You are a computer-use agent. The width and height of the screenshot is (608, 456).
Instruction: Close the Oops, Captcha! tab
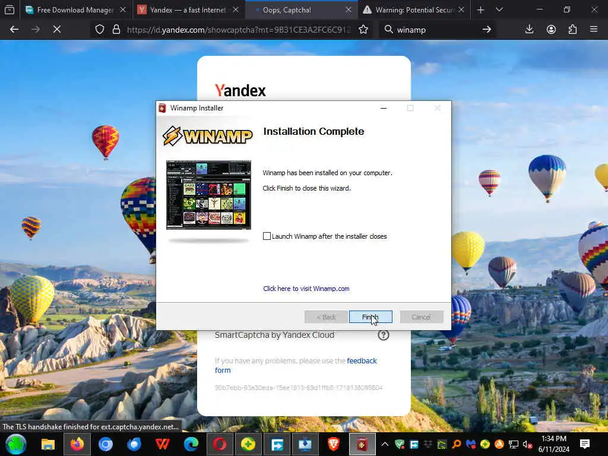(x=349, y=9)
